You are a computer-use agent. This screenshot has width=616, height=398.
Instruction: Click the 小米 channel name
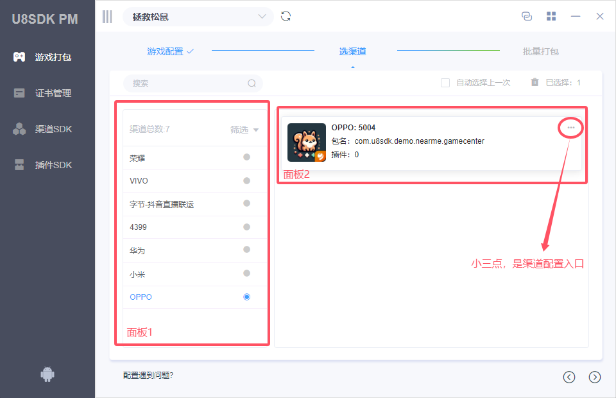pos(137,275)
